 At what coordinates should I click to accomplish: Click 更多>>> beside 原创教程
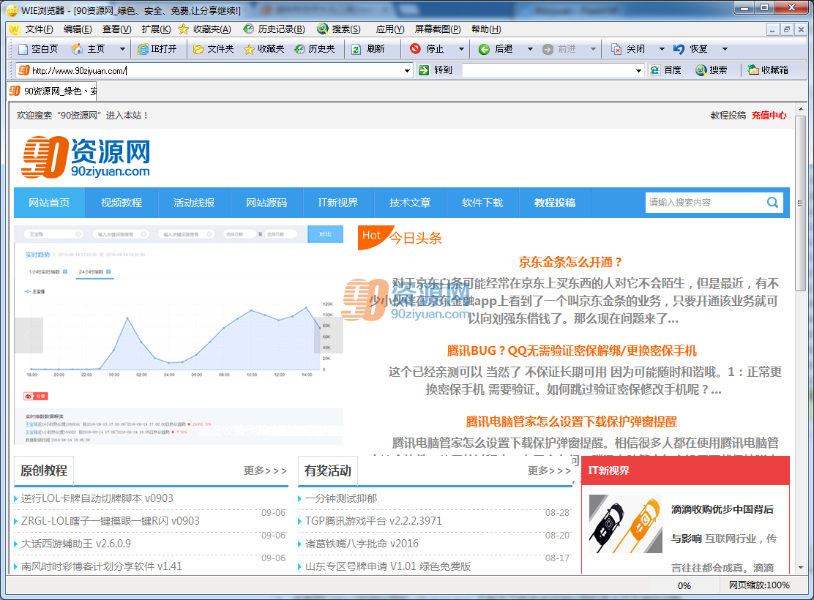pos(265,470)
